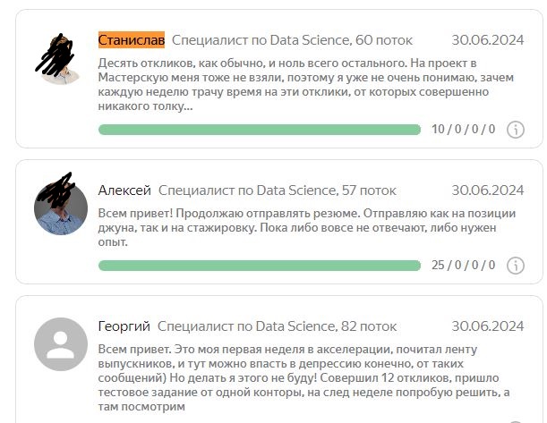The width and height of the screenshot is (547, 423).
Task: Click the info icon in Алексей's card
Action: coord(515,266)
